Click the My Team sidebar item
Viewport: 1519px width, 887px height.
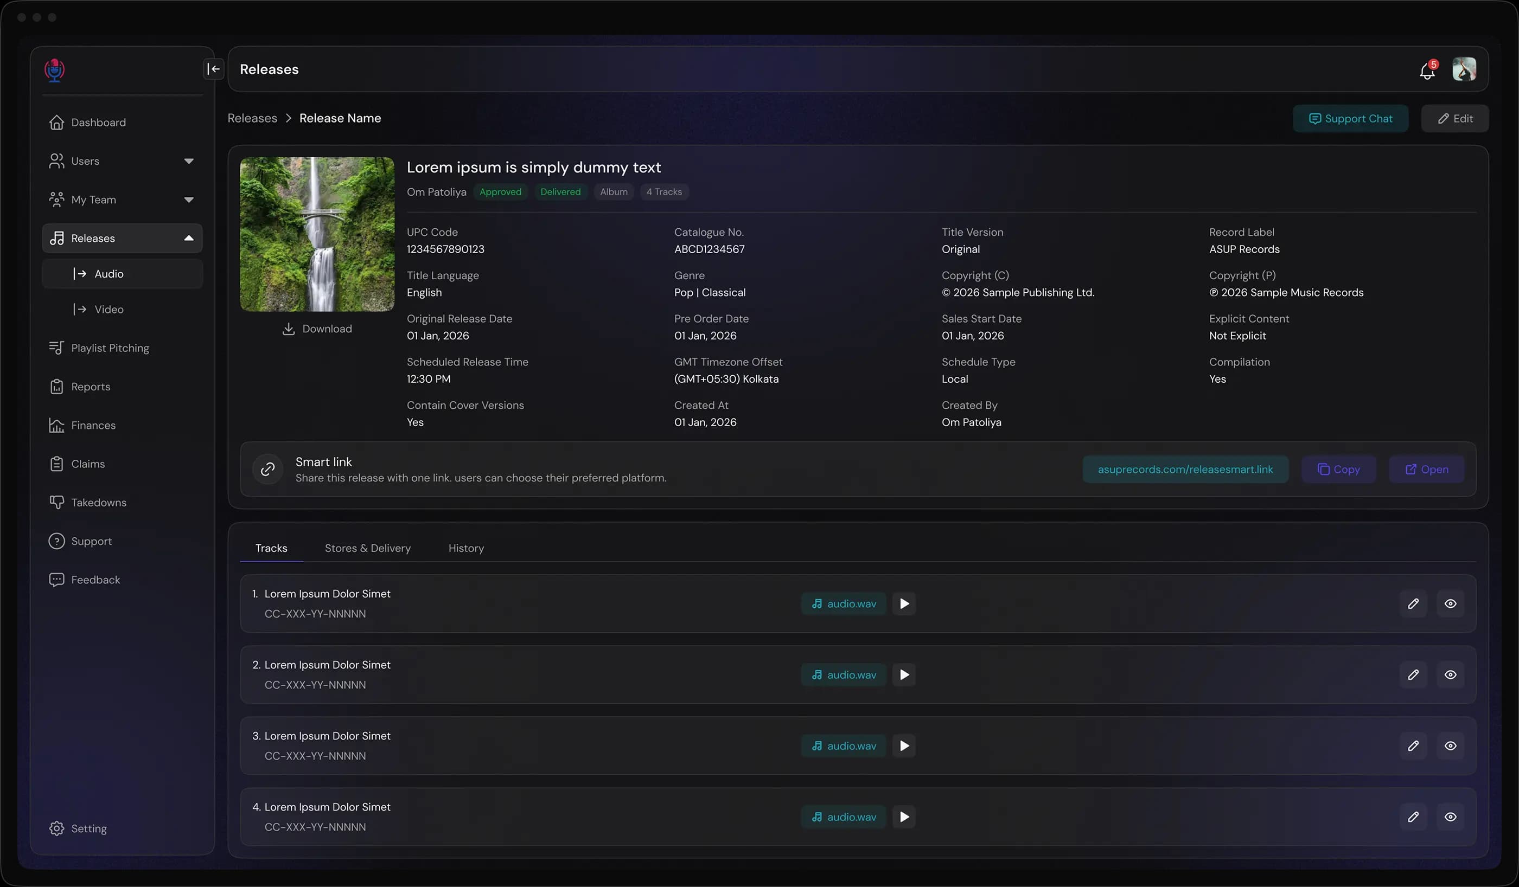coord(123,200)
